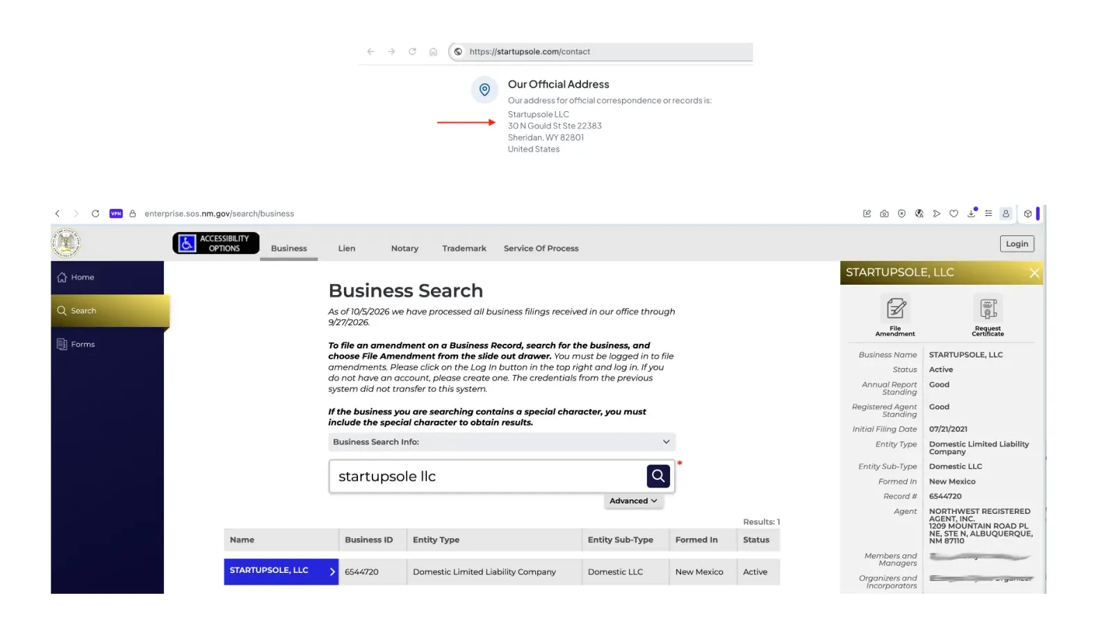This screenshot has height=625, width=1112.
Task: Expand the Advanced search options
Action: point(633,501)
